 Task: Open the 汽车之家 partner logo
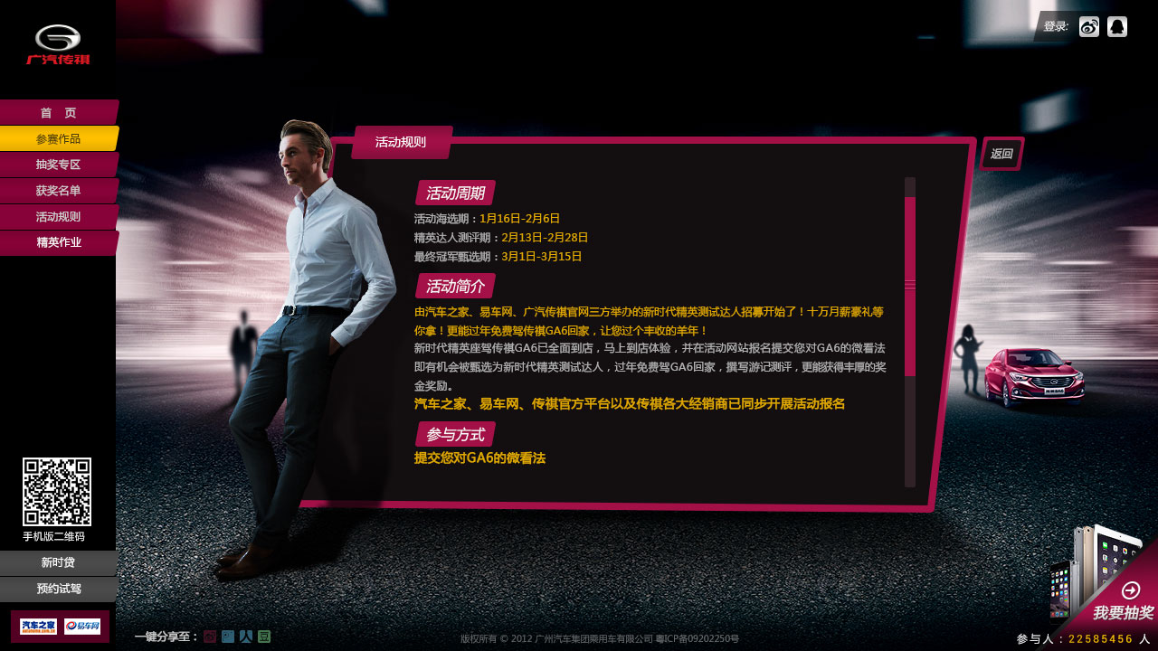coord(39,627)
